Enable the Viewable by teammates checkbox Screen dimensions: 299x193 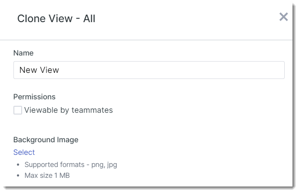pos(18,110)
